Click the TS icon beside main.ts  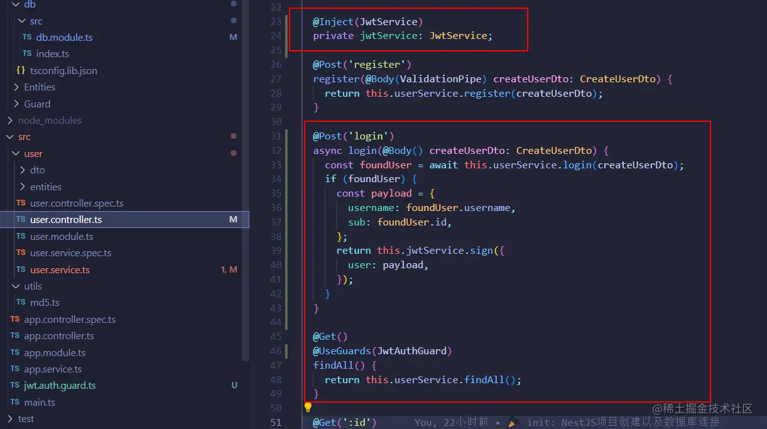(15, 403)
